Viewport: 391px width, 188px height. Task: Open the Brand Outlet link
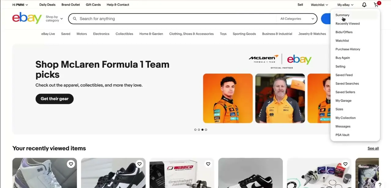click(x=71, y=5)
